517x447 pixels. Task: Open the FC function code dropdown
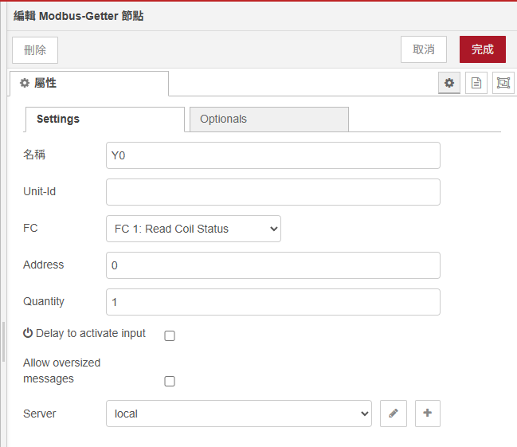pos(193,229)
